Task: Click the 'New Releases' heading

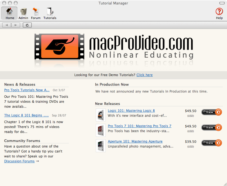Action: pyautogui.click(x=108, y=104)
